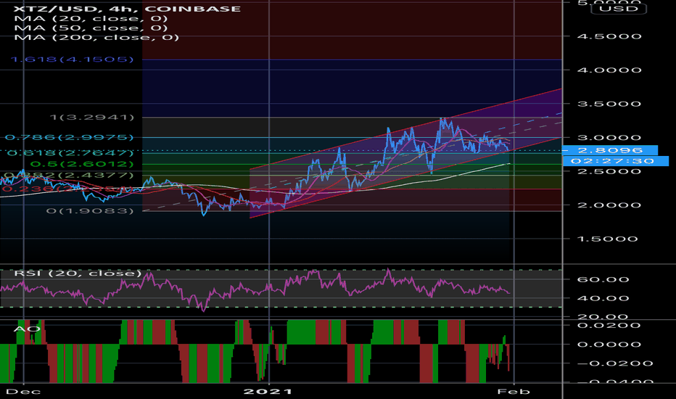Viewport: 676px width, 399px height.
Task: Click the 3.0000 price axis label
Action: (x=609, y=138)
